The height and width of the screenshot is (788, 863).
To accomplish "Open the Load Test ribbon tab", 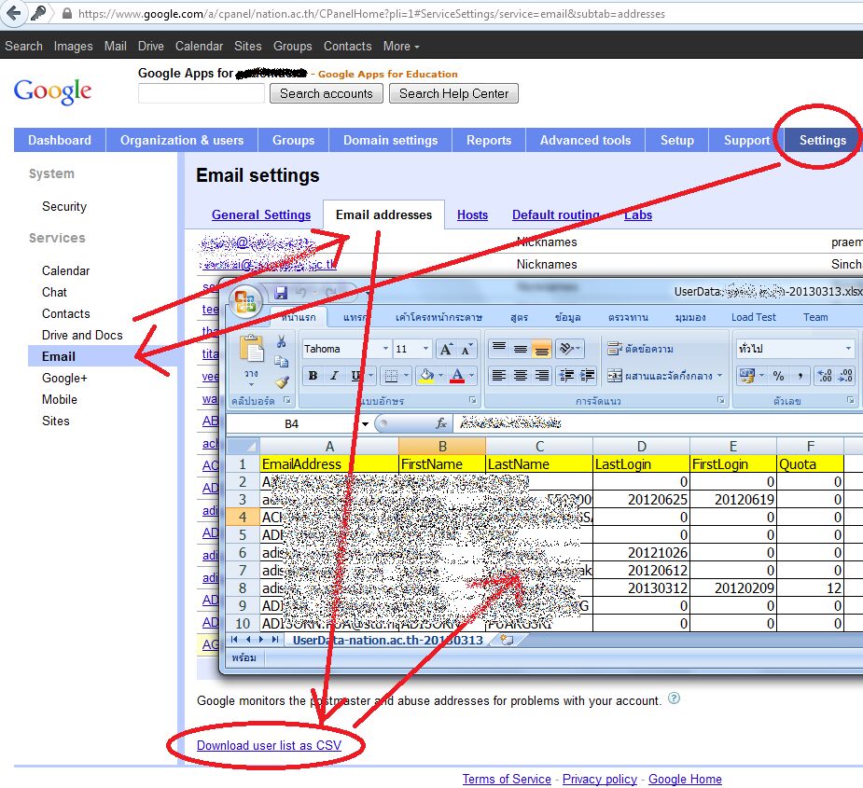I will pyautogui.click(x=754, y=317).
